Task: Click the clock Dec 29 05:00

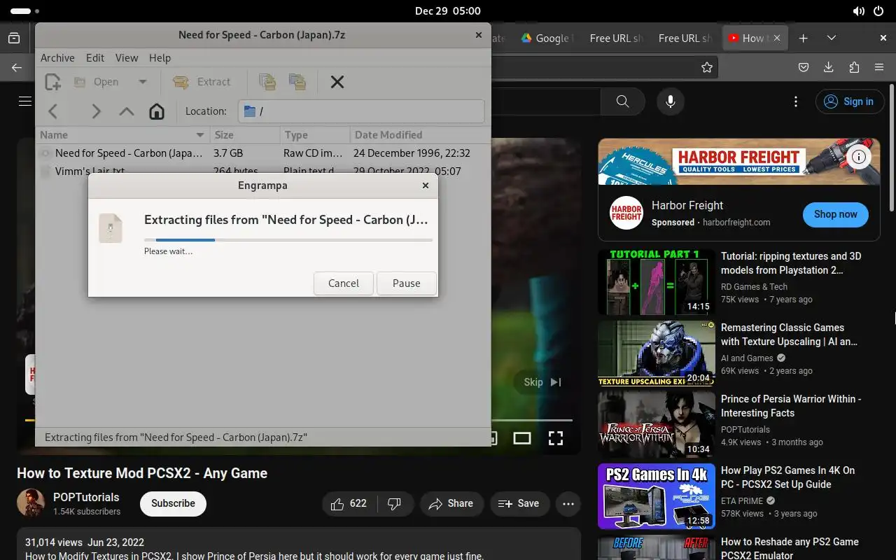Action: (x=448, y=11)
